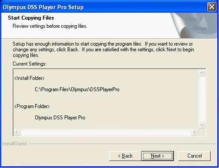Go back using the Back button
Screen dimensions: 219x168
pyautogui.click(x=125, y=156)
